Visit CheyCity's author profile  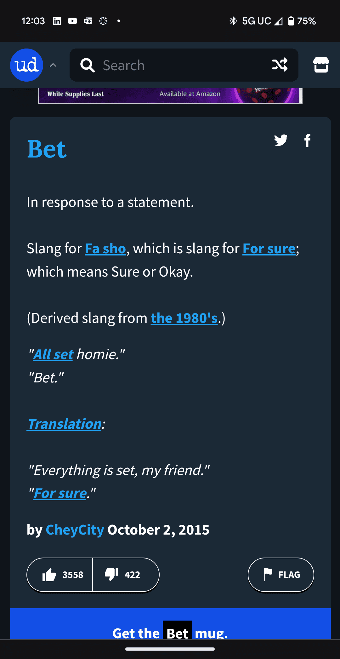click(x=75, y=530)
